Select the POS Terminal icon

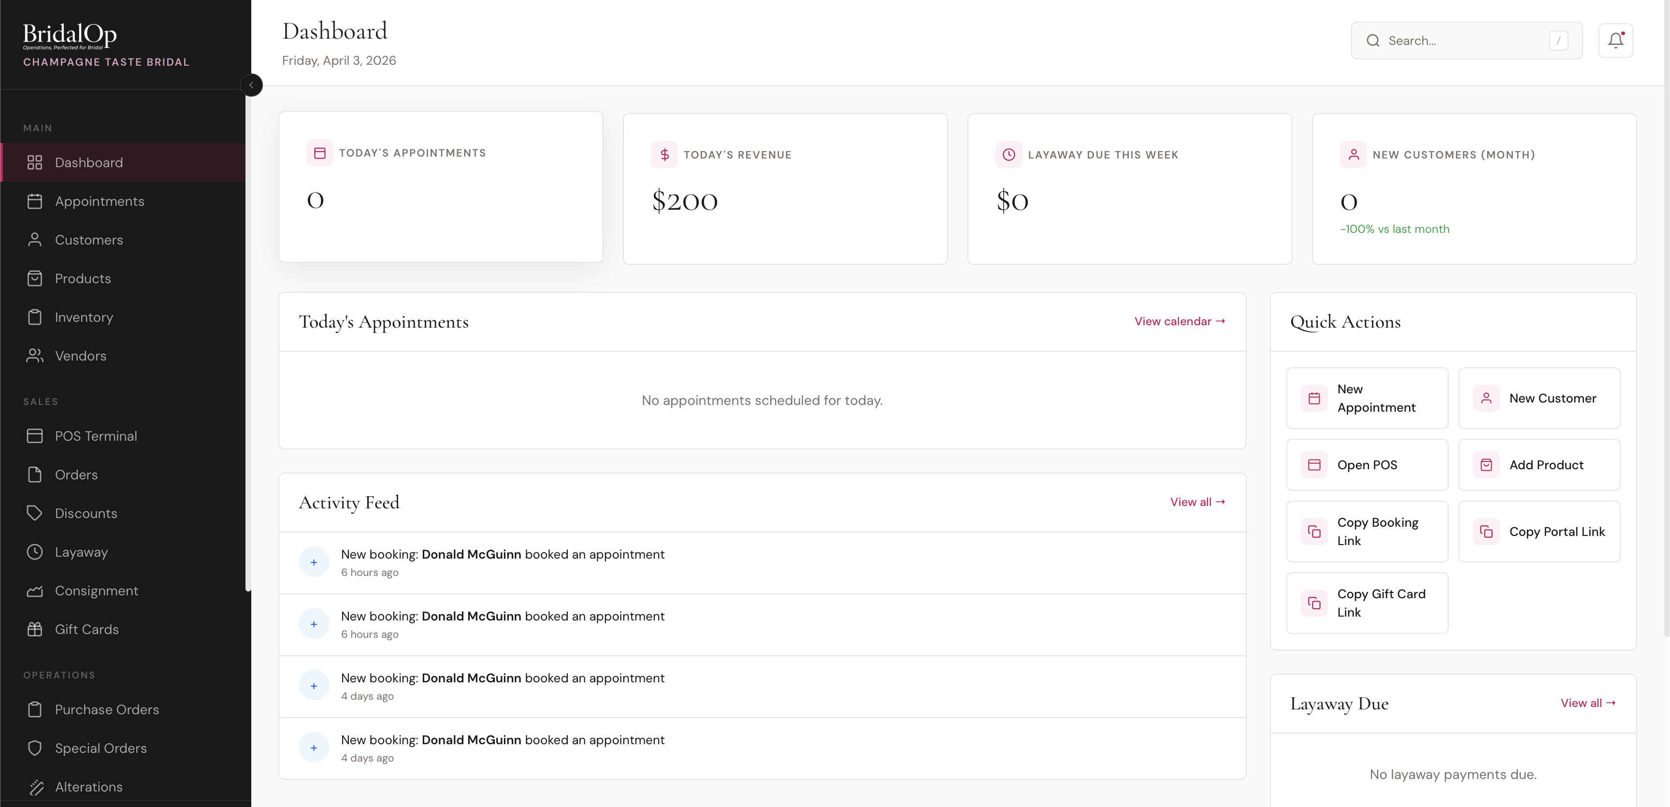(36, 435)
